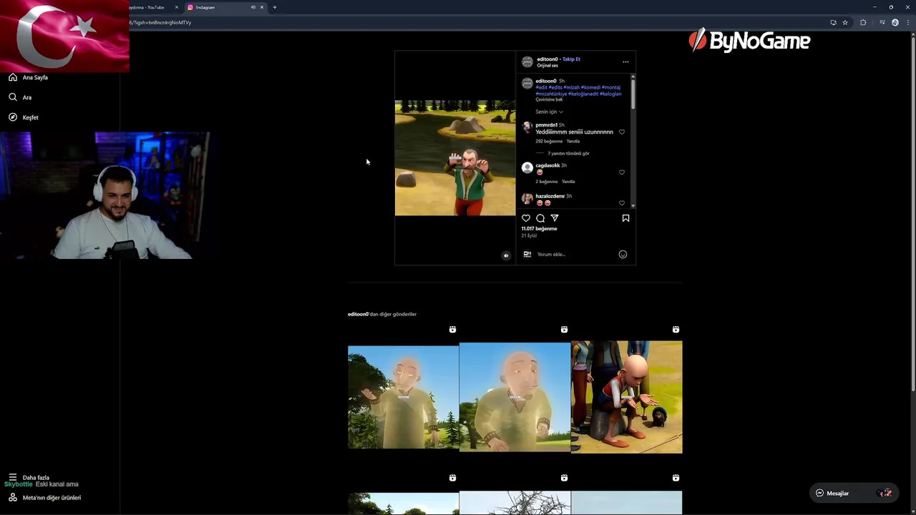Like pmmrdn1's comment
This screenshot has width=916, height=515.
pos(622,132)
